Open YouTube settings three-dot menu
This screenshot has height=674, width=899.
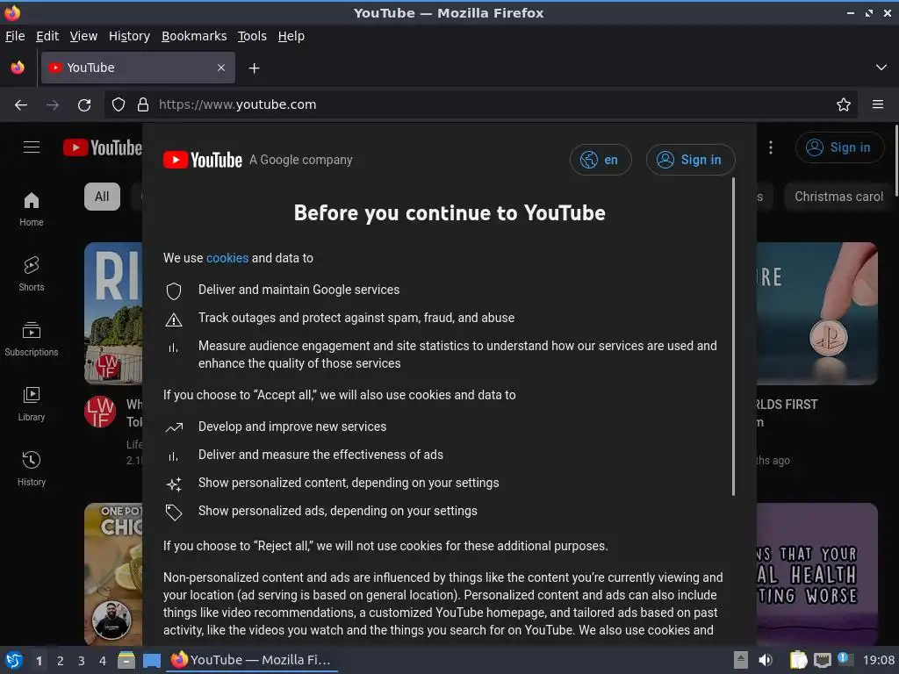coord(771,147)
